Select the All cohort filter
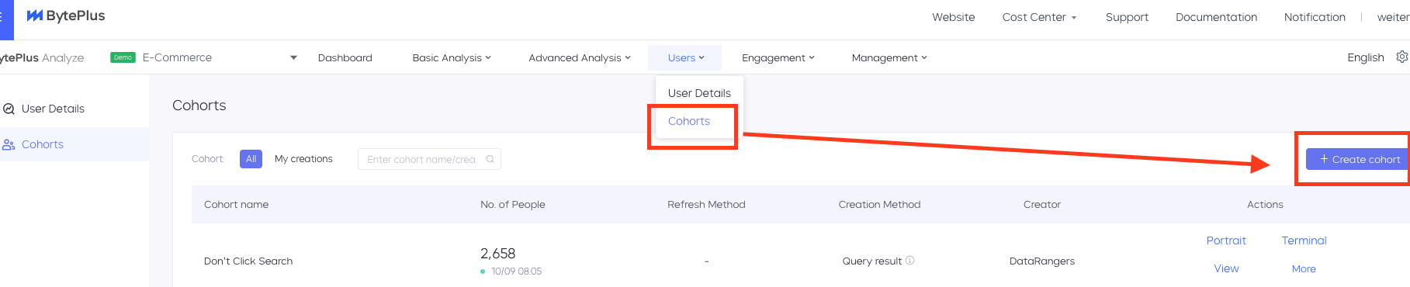This screenshot has height=287, width=1410. point(251,159)
